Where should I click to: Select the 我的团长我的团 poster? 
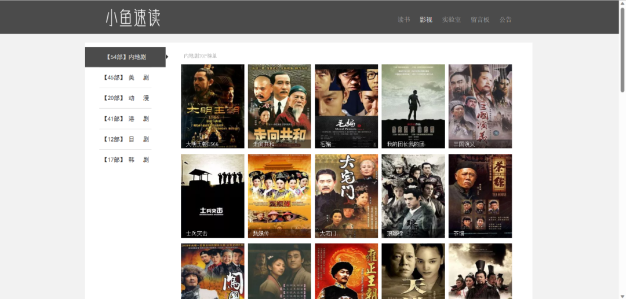(413, 106)
